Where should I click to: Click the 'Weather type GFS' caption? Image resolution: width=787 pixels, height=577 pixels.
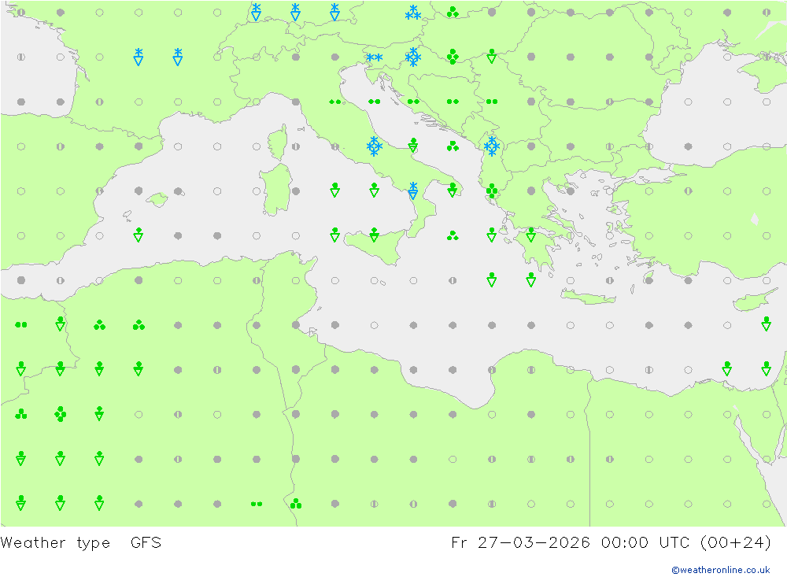[x=81, y=543]
